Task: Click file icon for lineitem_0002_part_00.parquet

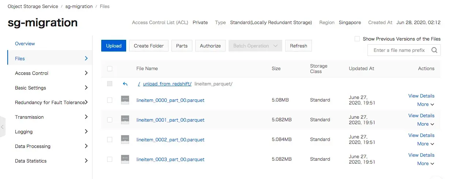Action: click(x=125, y=139)
